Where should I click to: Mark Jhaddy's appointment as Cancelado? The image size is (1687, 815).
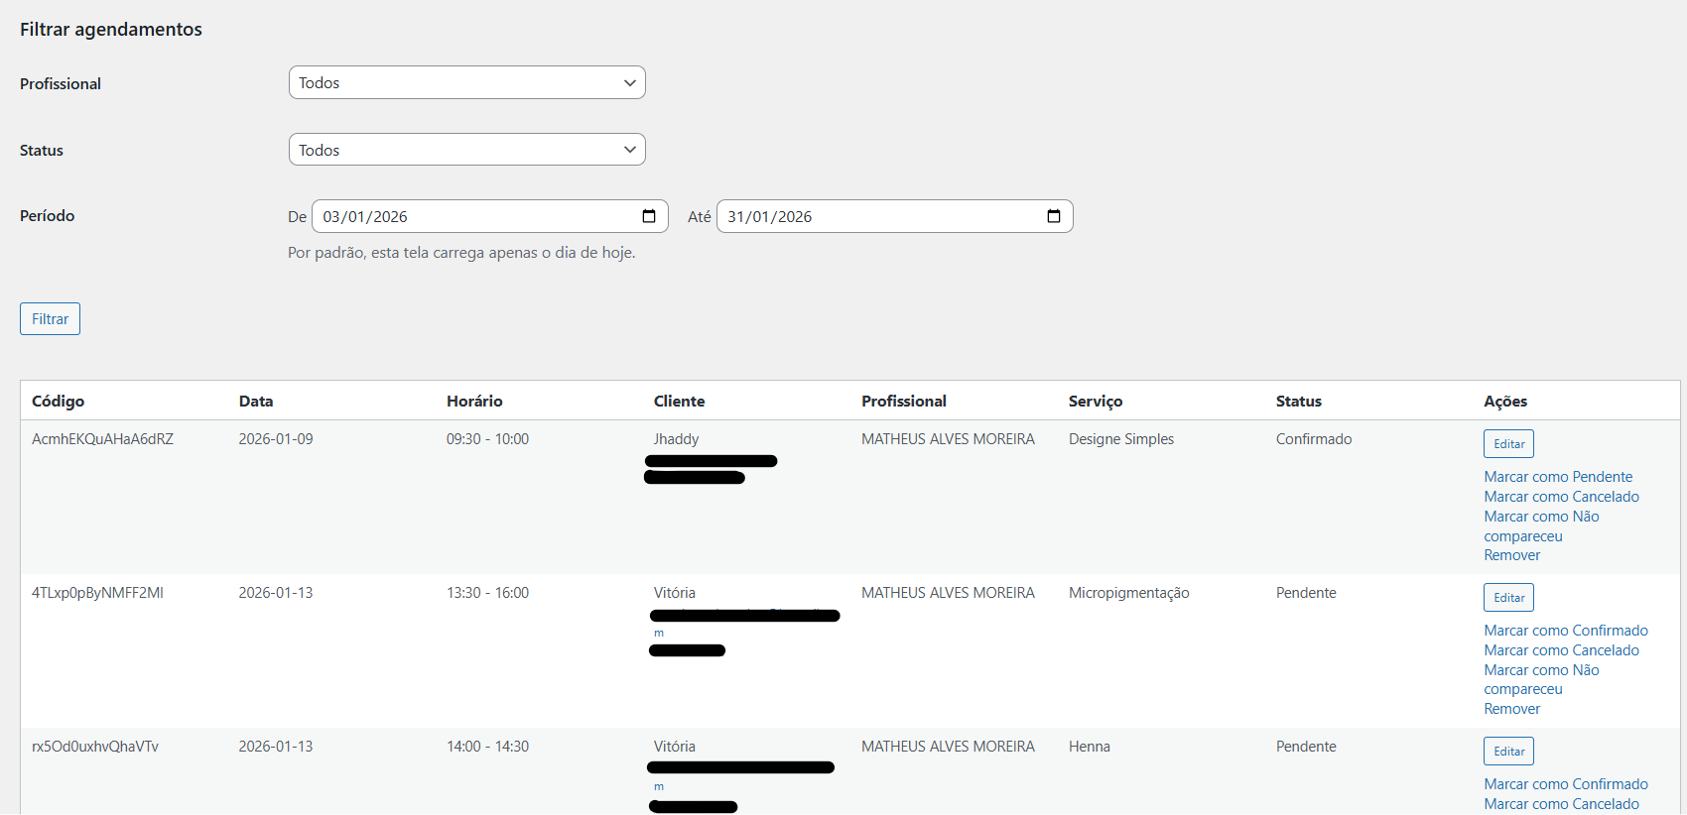coord(1561,497)
